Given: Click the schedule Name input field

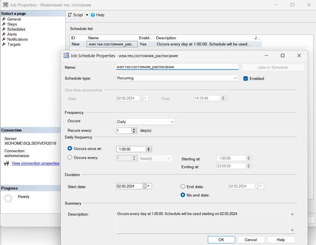Looking at the screenshot, I should click(x=177, y=67).
